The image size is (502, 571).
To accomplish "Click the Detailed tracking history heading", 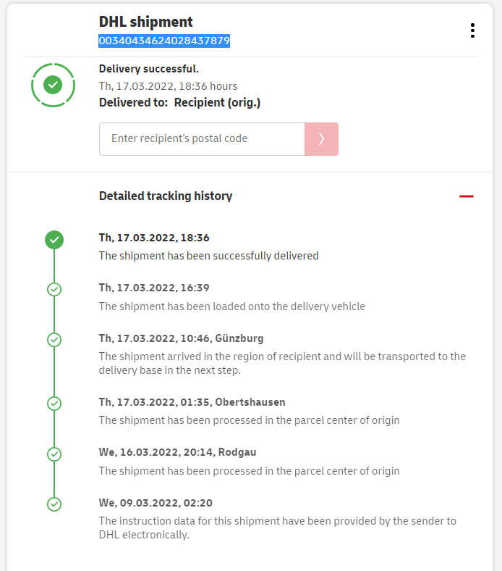I will (x=166, y=196).
